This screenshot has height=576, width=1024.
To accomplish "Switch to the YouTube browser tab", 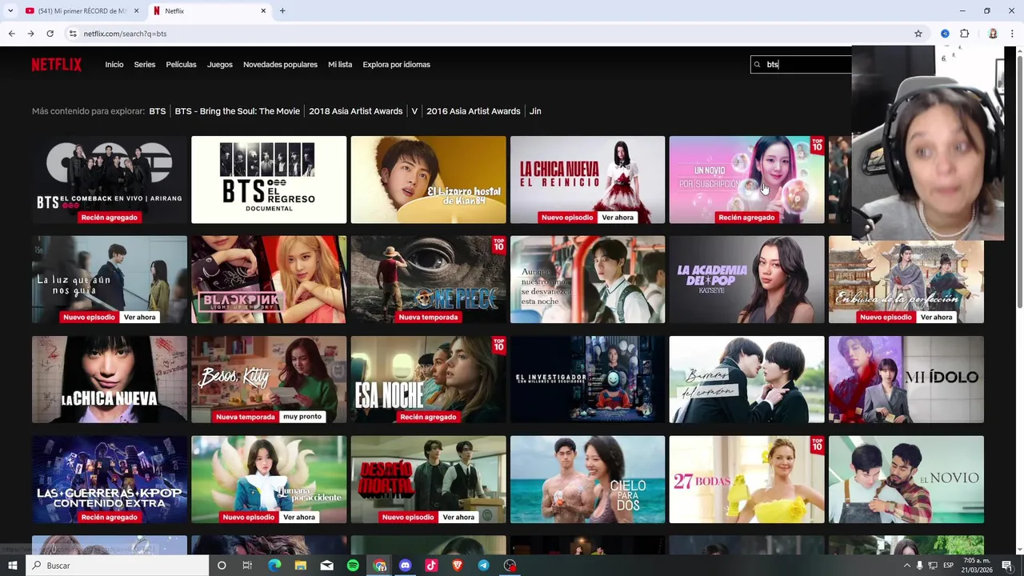I will [x=82, y=11].
